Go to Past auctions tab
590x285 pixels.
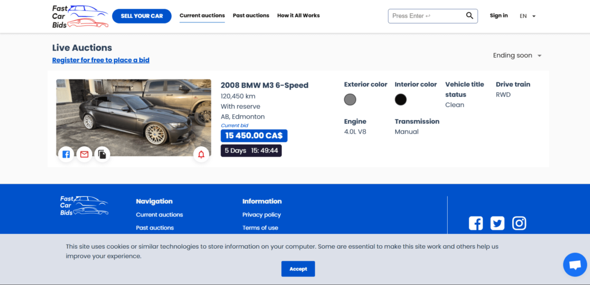251,16
